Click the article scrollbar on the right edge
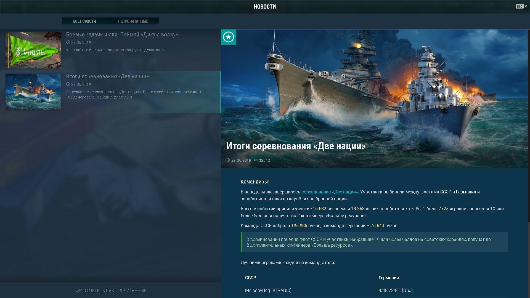 pos(529,126)
